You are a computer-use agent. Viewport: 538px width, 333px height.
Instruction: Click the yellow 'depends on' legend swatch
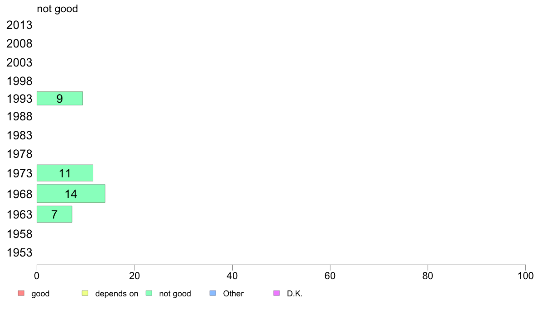85,293
